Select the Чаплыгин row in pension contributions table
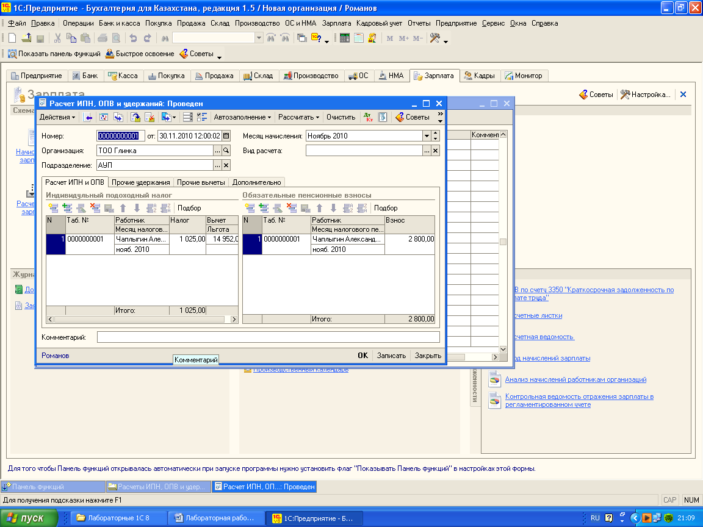This screenshot has width=703, height=527. pos(339,244)
